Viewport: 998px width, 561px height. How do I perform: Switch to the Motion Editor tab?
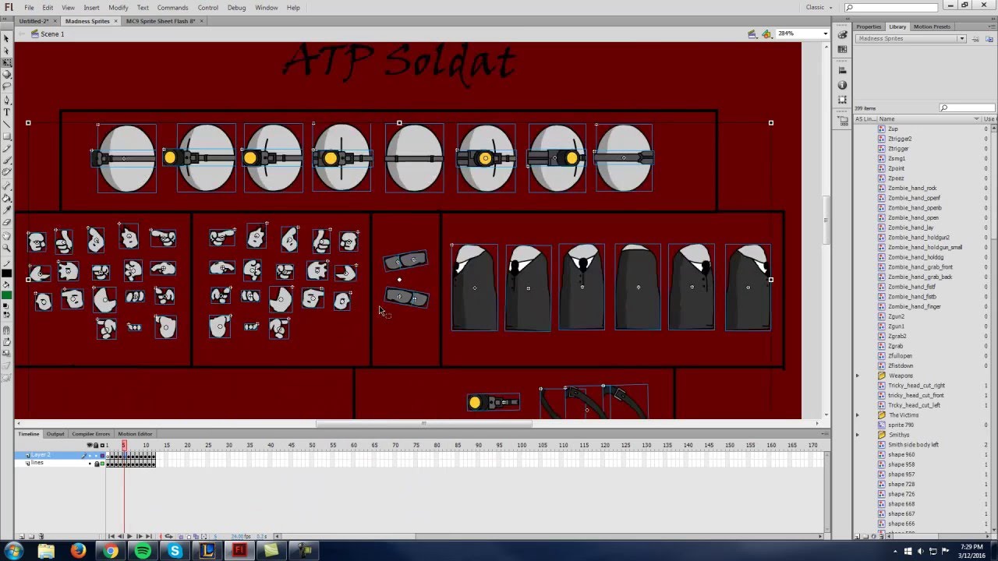coord(134,434)
